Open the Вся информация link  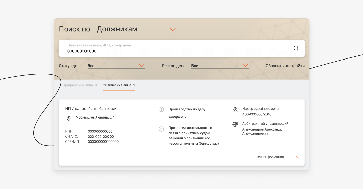[x=270, y=157]
